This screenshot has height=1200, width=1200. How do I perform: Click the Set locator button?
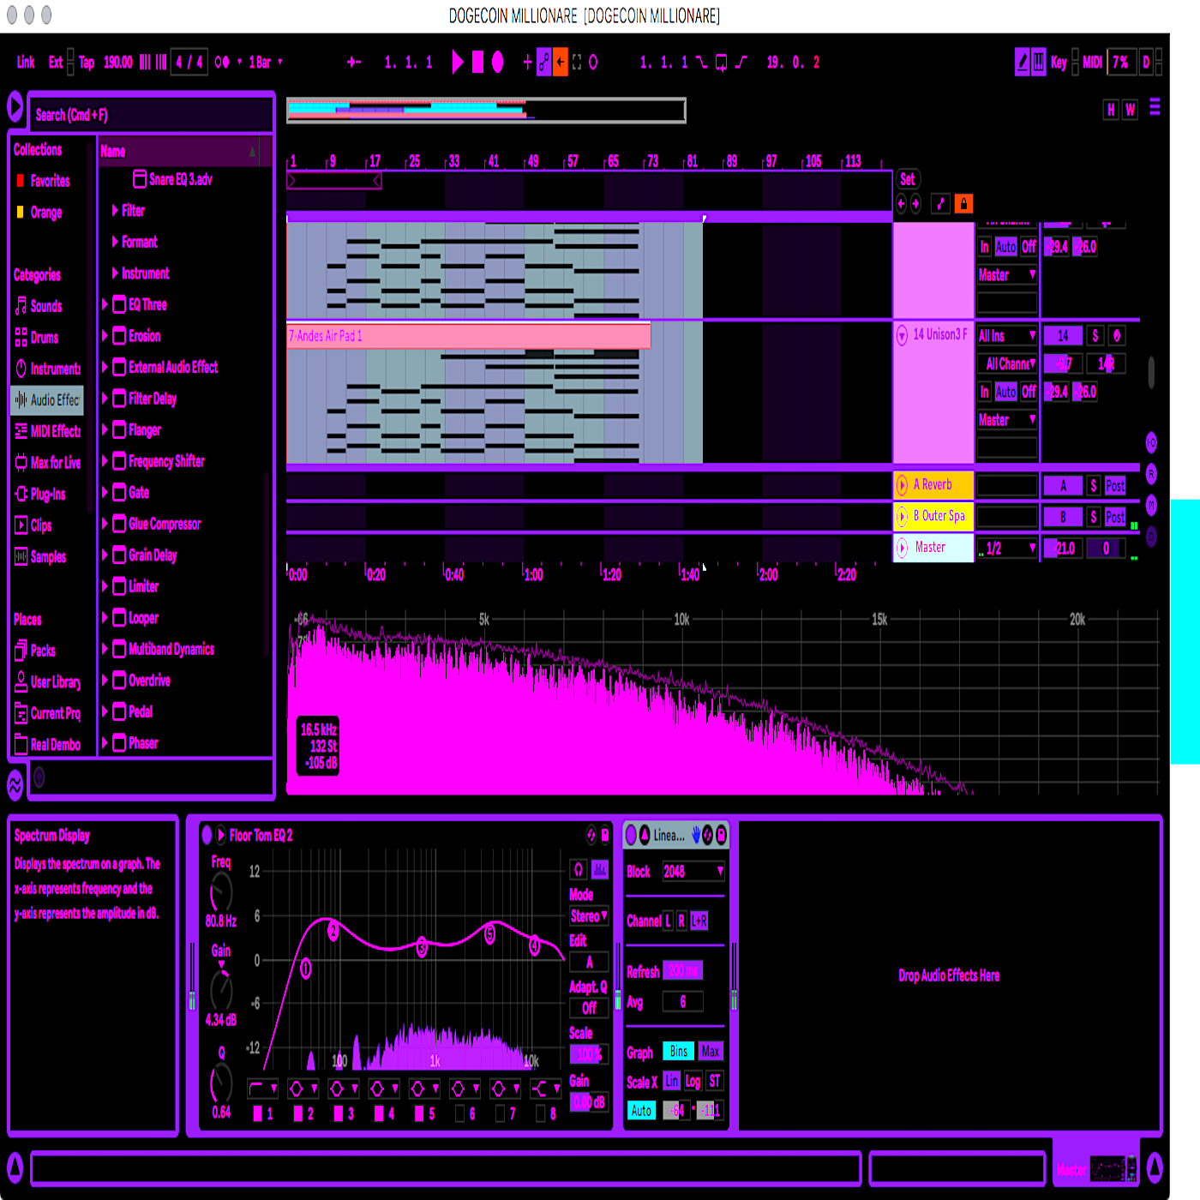[907, 179]
